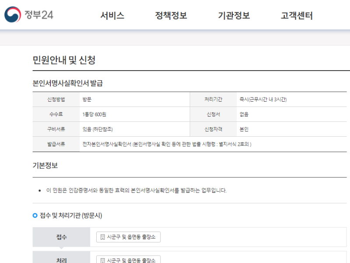Click the 신청방법 label cell
Image resolution: width=350 pixels, height=263 pixels.
[56, 100]
